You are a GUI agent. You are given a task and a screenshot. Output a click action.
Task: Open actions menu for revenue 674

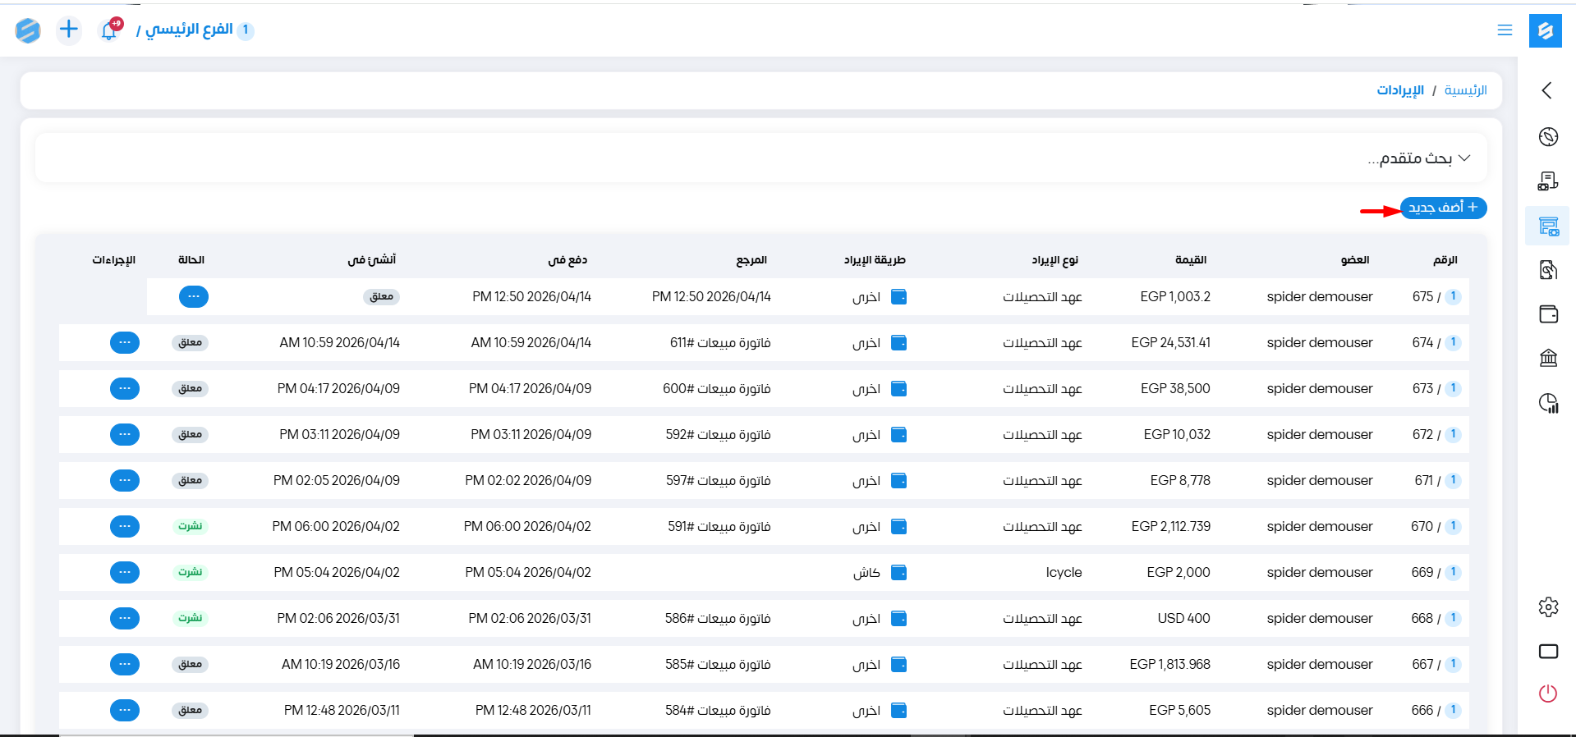125,342
